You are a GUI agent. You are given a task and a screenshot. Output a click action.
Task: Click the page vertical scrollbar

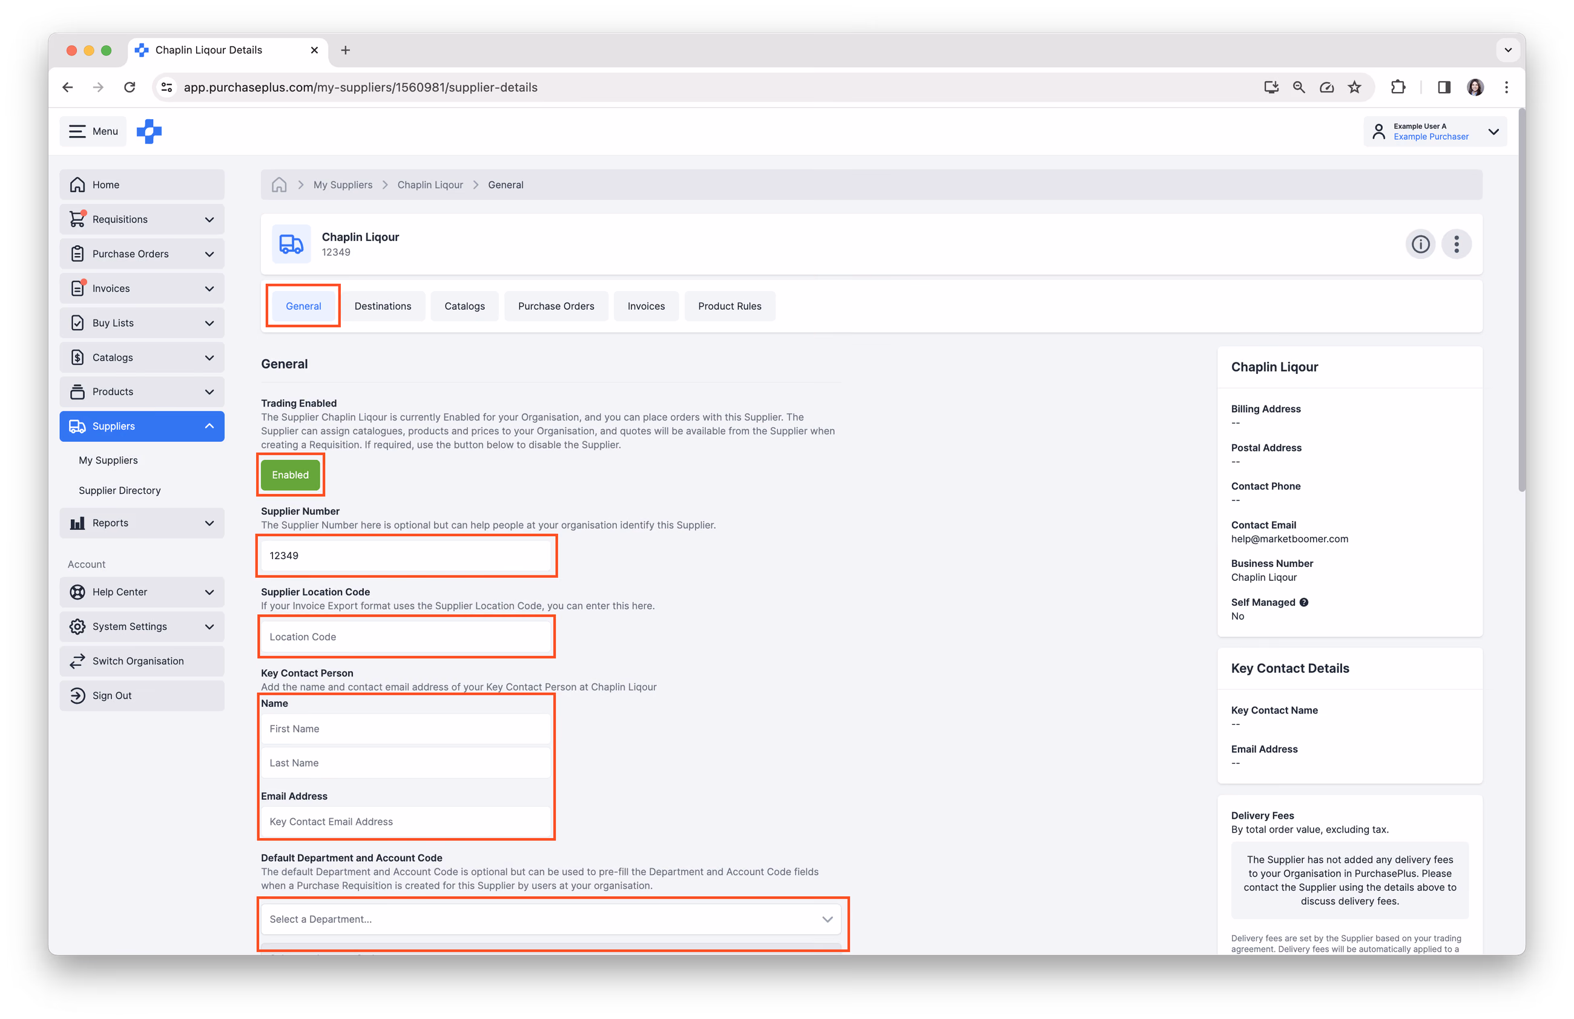click(x=1521, y=301)
